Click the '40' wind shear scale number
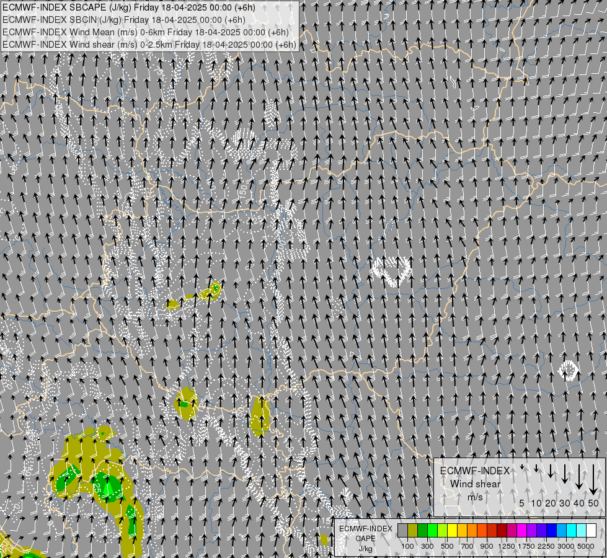Viewport: 607px width, 558px height. tap(578, 503)
